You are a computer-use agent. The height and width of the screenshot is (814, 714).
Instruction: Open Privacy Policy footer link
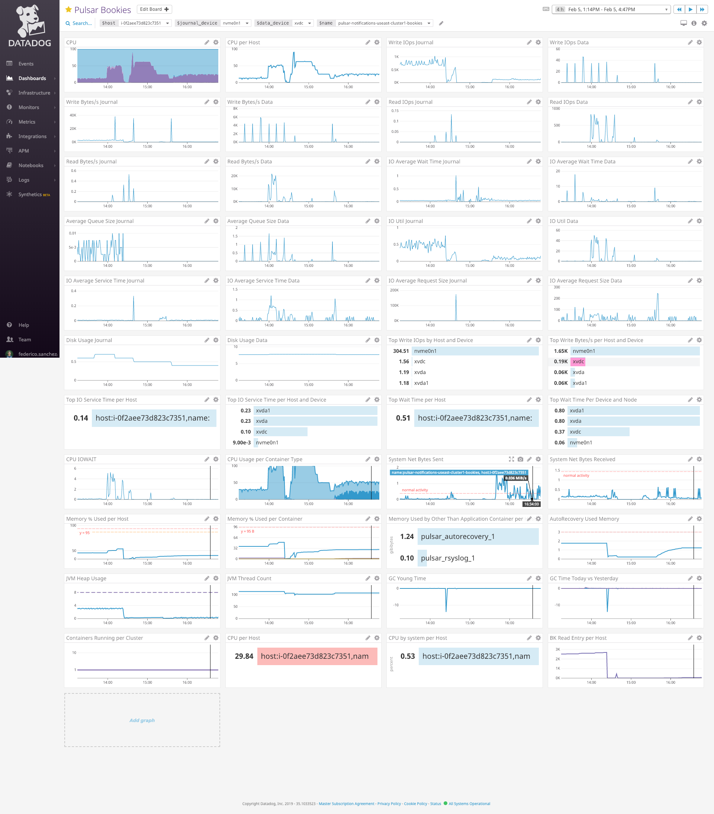tap(389, 804)
